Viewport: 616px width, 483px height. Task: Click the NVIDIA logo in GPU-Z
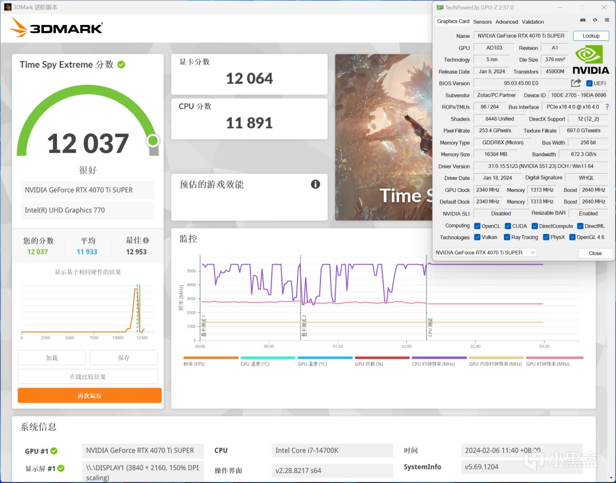click(x=590, y=60)
